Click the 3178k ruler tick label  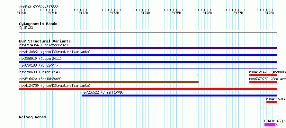click(269, 13)
